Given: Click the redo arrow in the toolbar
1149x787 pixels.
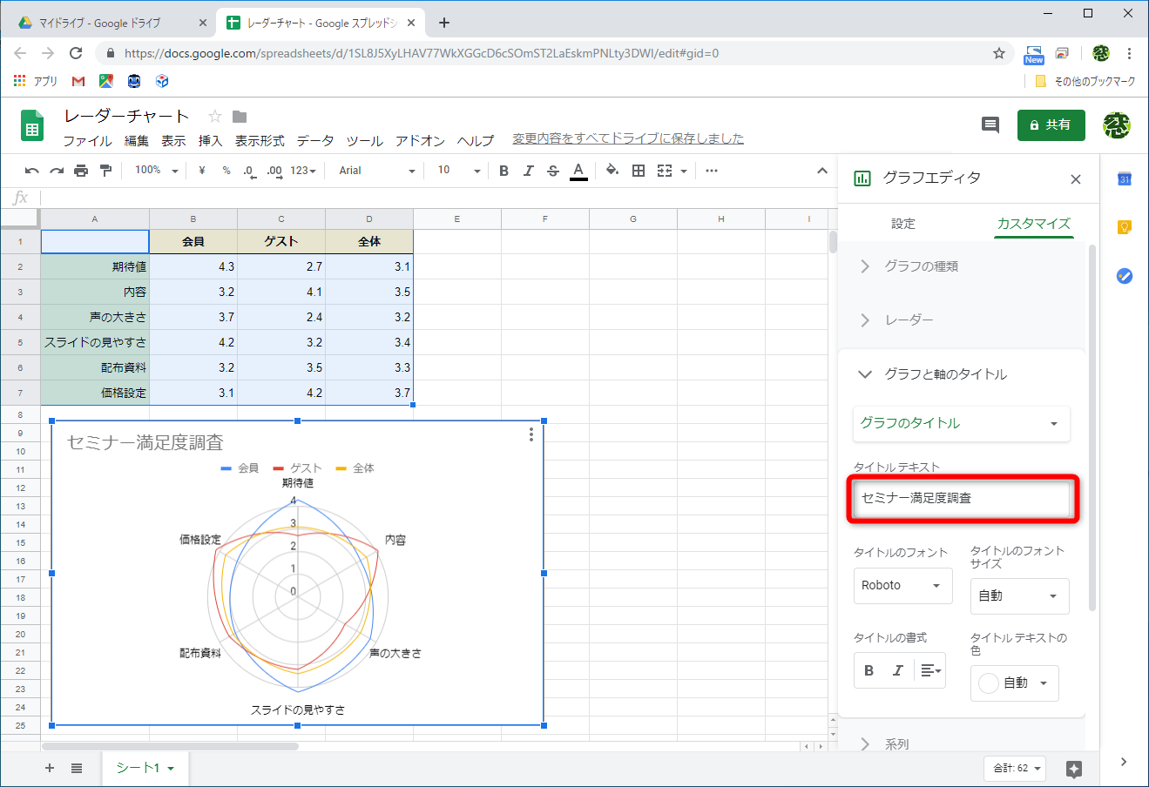Looking at the screenshot, I should pyautogui.click(x=57, y=171).
